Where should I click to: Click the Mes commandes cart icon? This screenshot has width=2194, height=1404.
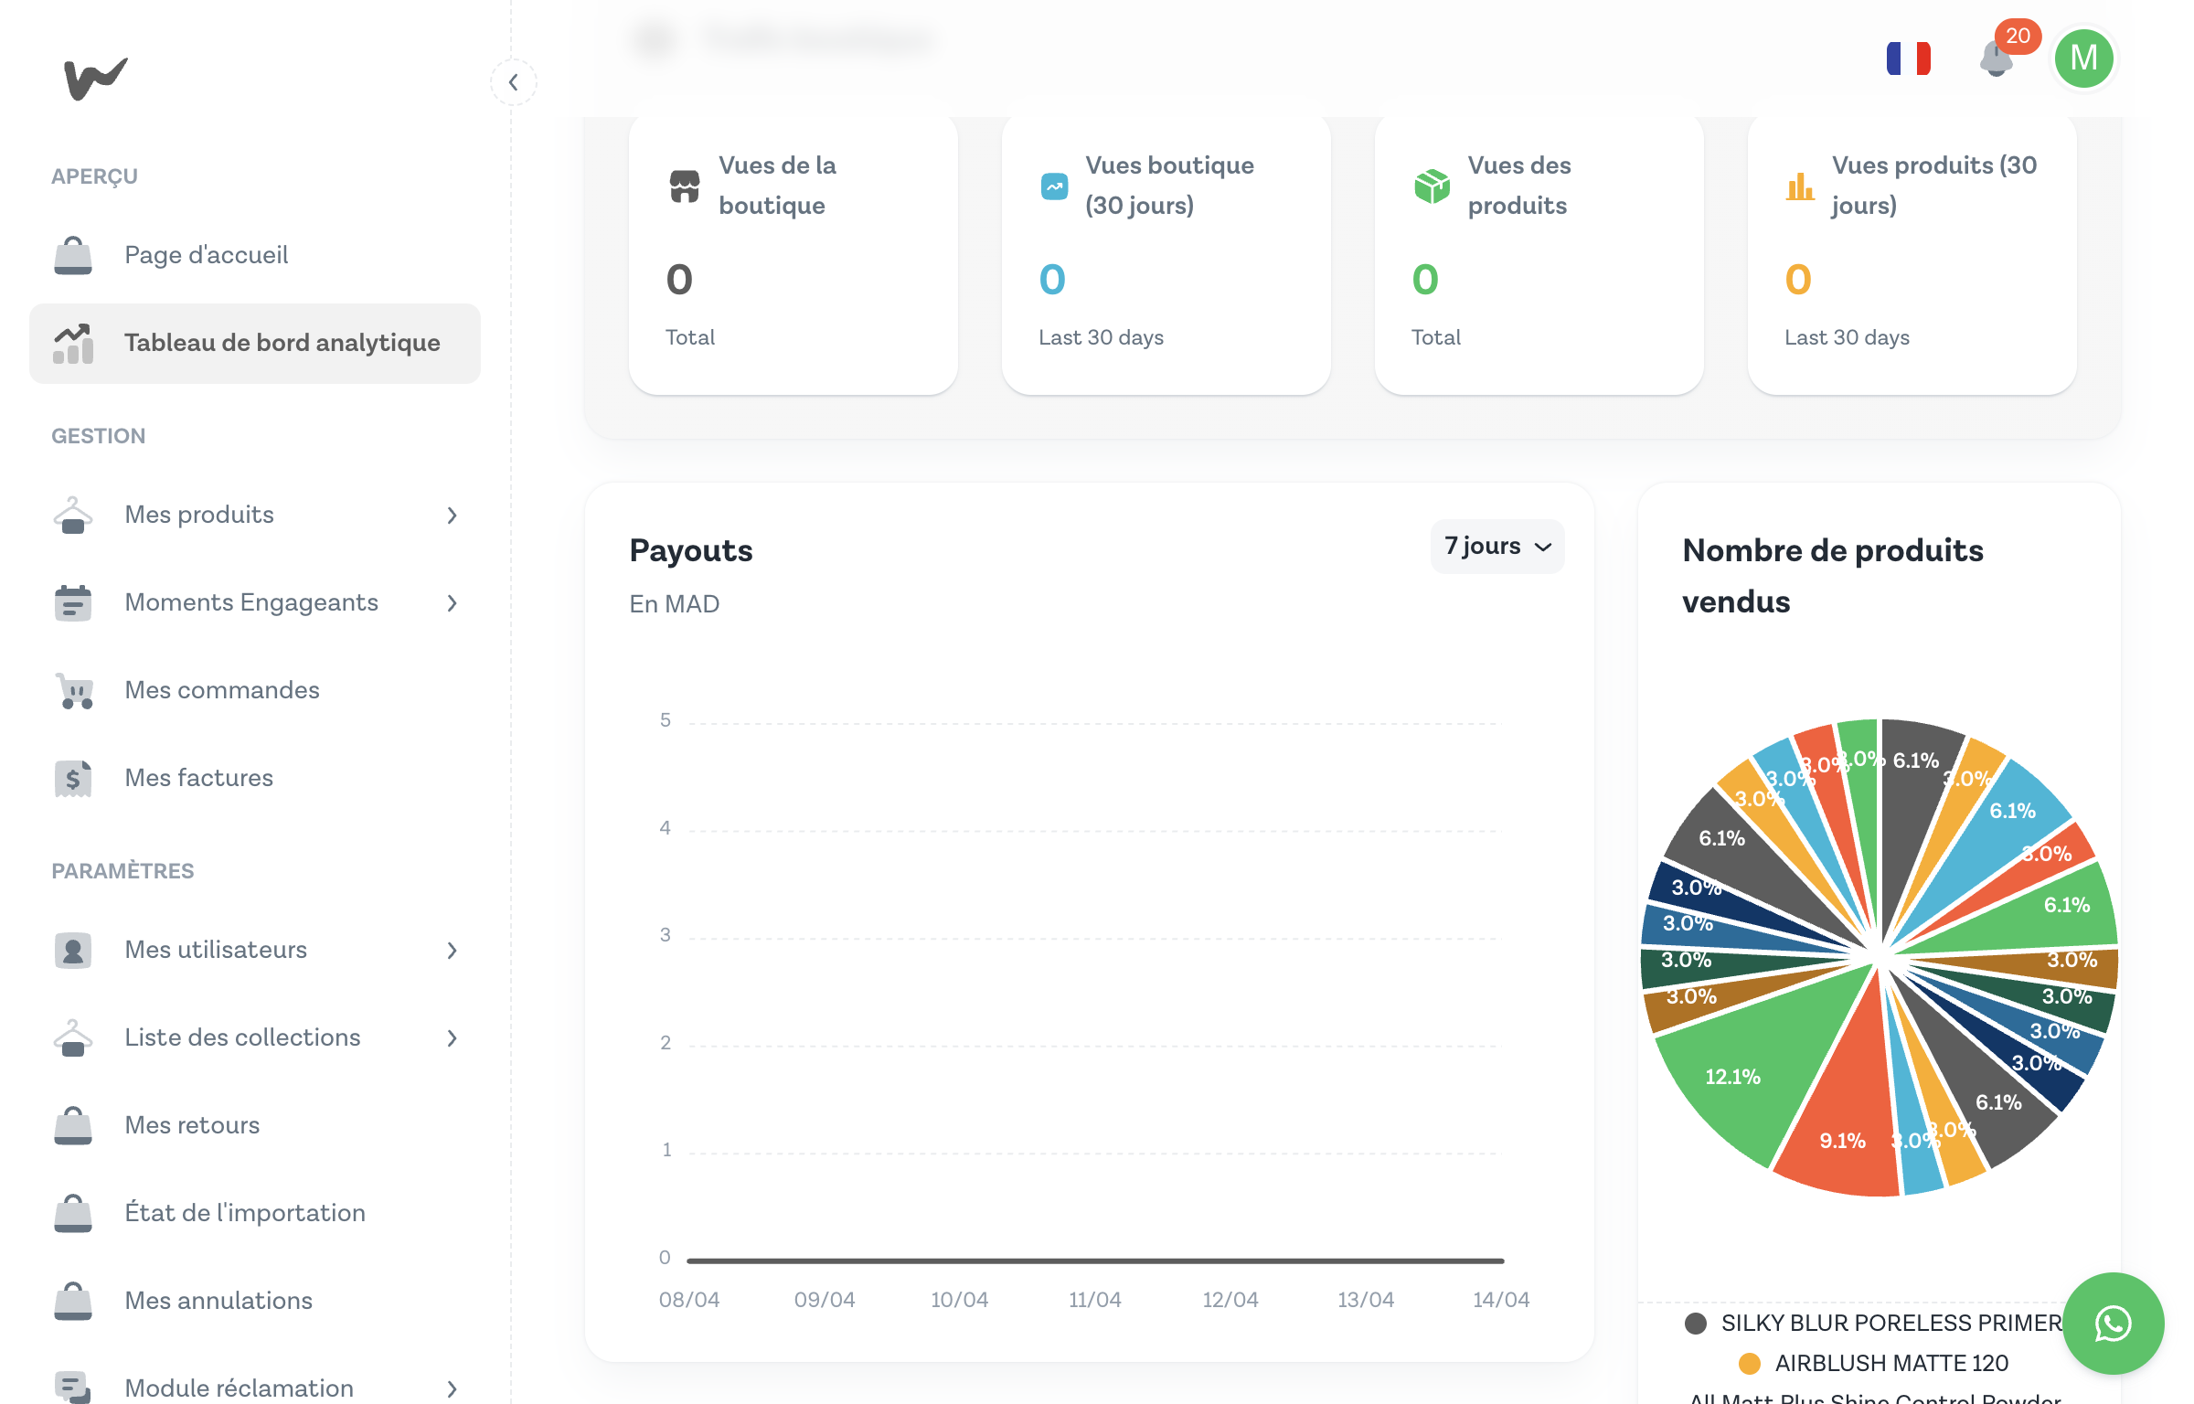tap(74, 690)
